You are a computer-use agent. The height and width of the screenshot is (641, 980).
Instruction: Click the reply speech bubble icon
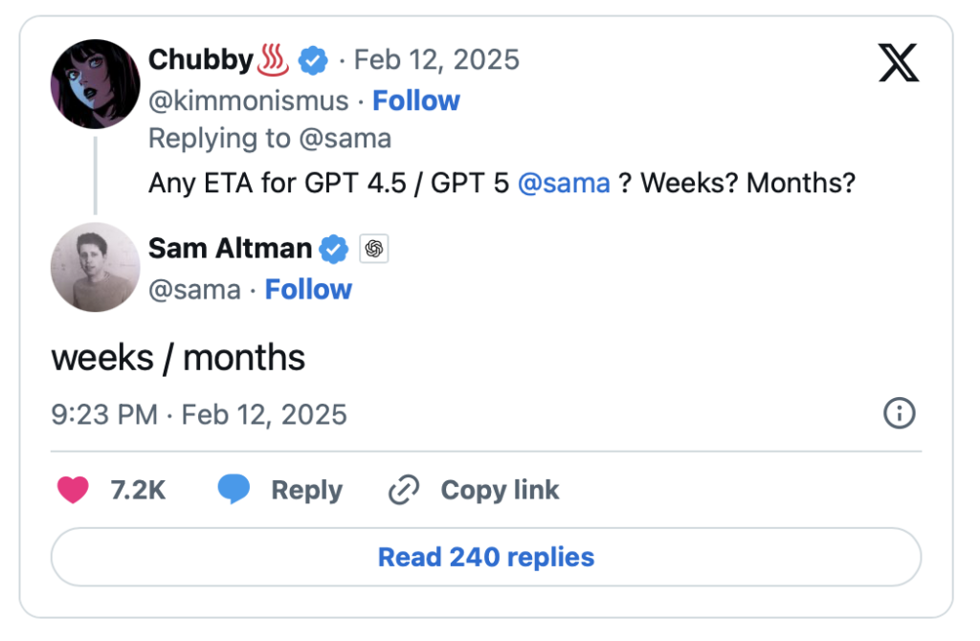coord(234,491)
